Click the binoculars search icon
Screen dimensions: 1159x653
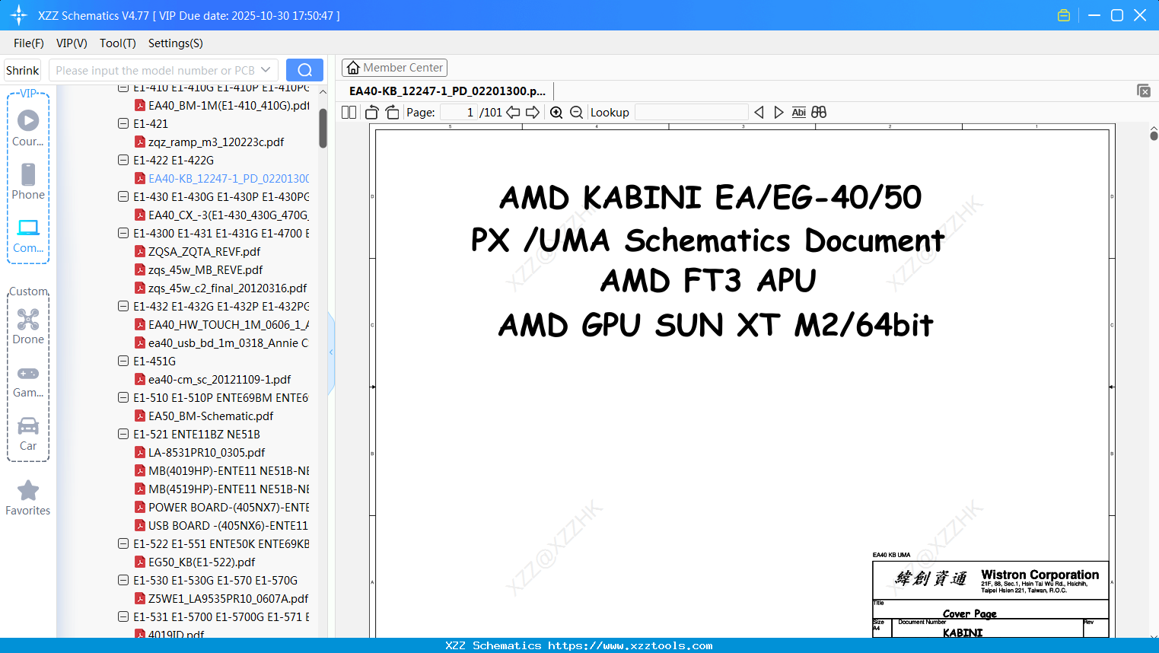(819, 112)
